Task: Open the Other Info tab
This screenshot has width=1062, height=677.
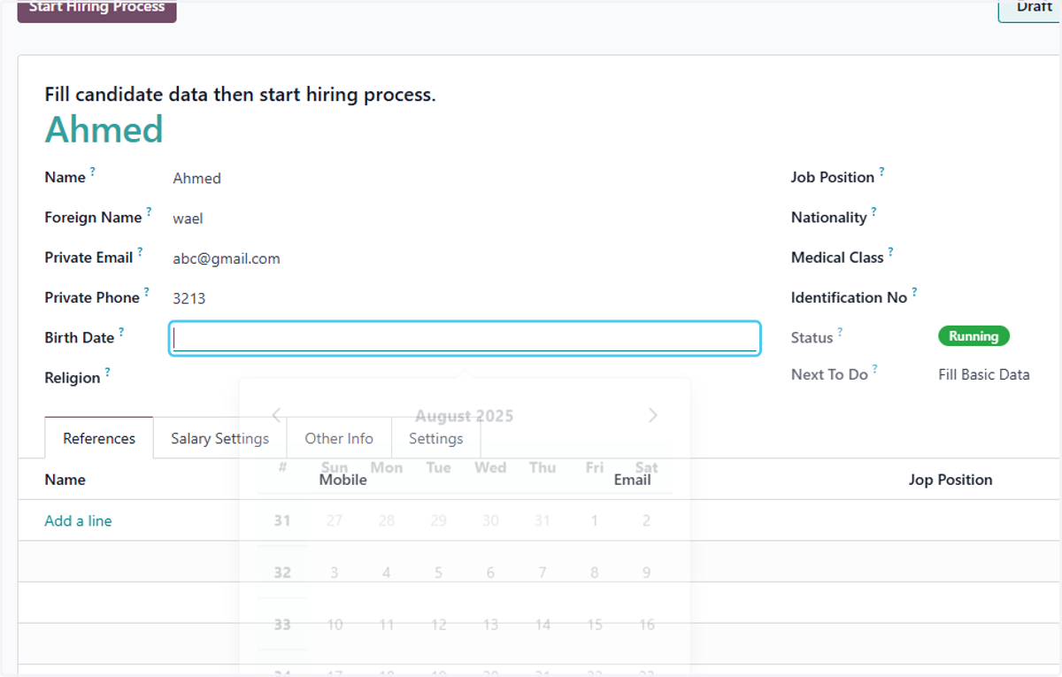Action: point(339,438)
